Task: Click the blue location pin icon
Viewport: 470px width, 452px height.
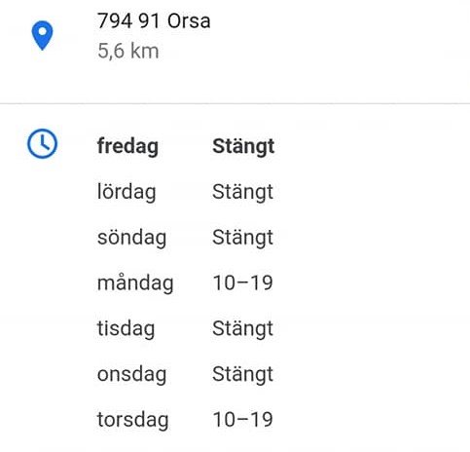Action: (x=42, y=35)
